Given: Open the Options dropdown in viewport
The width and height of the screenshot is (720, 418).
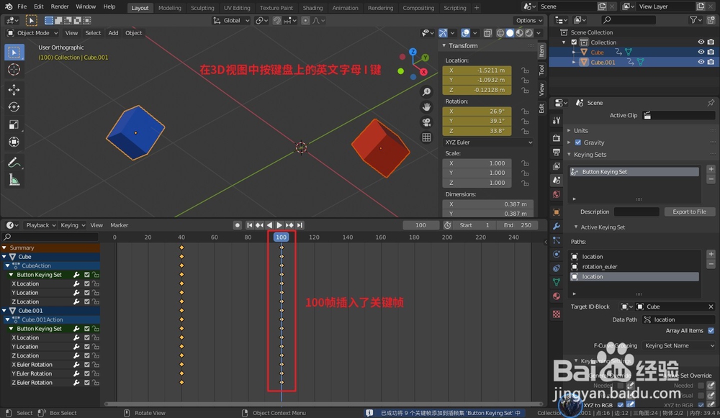Looking at the screenshot, I should (x=529, y=20).
